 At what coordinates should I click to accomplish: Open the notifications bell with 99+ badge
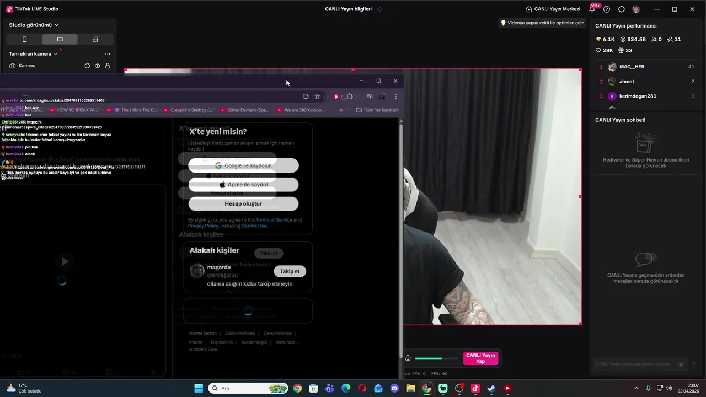[593, 9]
